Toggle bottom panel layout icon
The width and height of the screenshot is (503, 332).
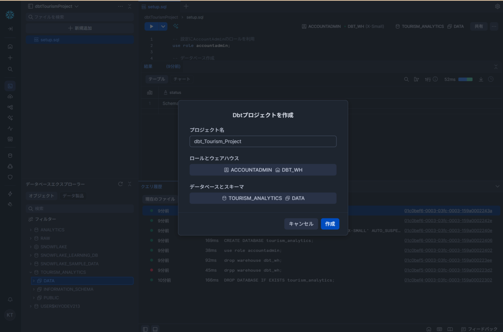(155, 329)
